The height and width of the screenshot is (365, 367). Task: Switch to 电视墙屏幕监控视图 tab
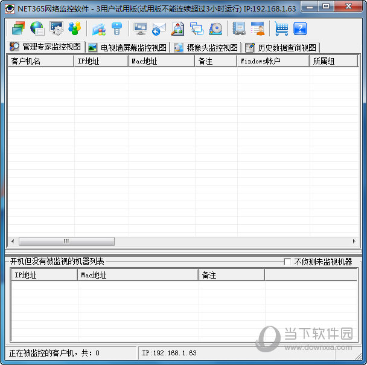click(x=127, y=48)
